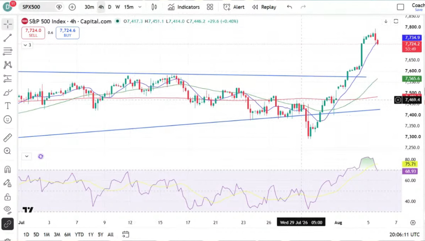This screenshot has height=241, width=425.
Task: Select the trend line drawing tool
Action: click(8, 38)
